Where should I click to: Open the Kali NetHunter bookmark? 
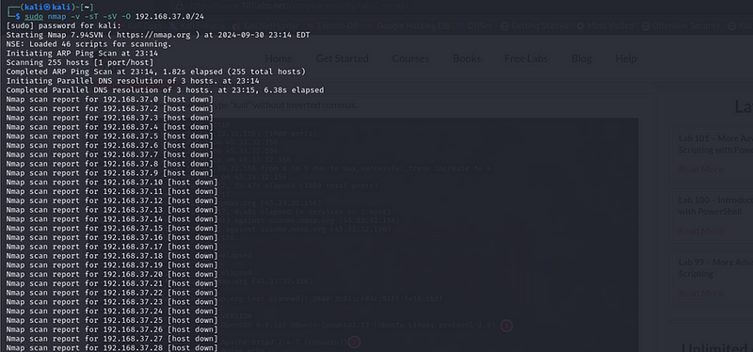pyautogui.click(x=265, y=26)
